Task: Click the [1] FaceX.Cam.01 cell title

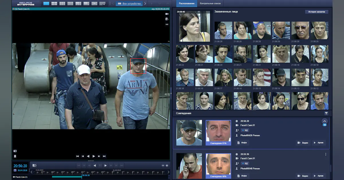Action: [22, 9]
